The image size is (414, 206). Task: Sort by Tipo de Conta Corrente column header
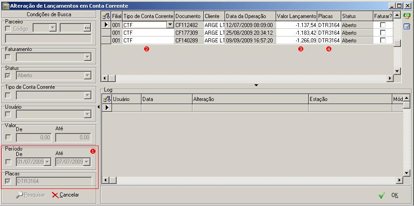tap(148, 16)
